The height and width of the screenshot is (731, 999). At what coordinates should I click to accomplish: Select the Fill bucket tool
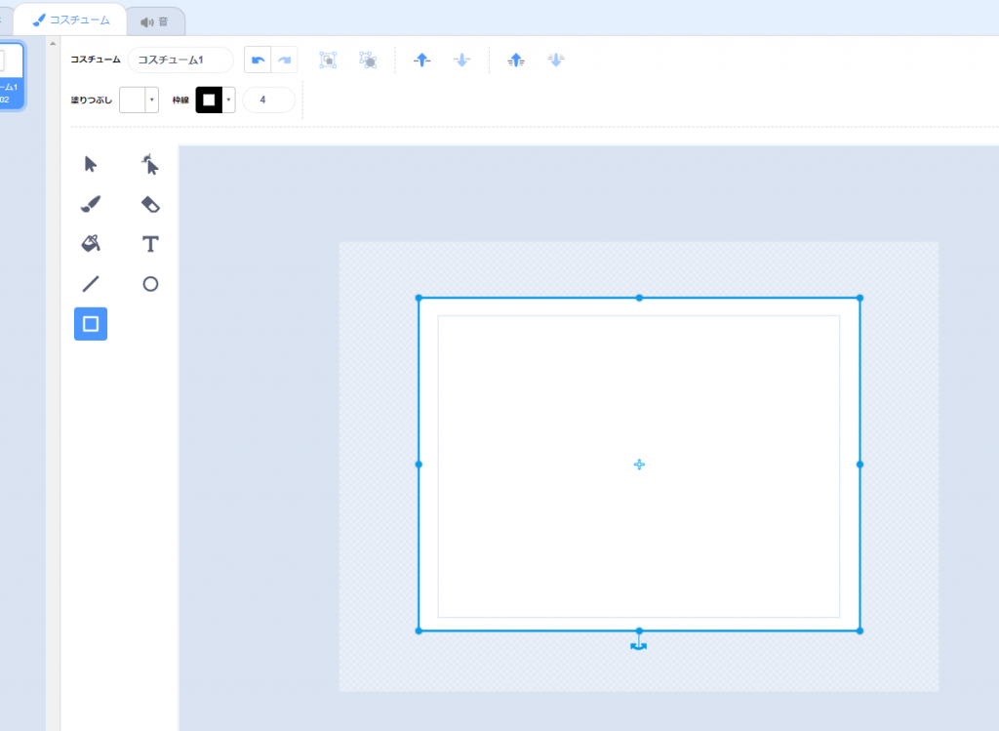point(91,243)
